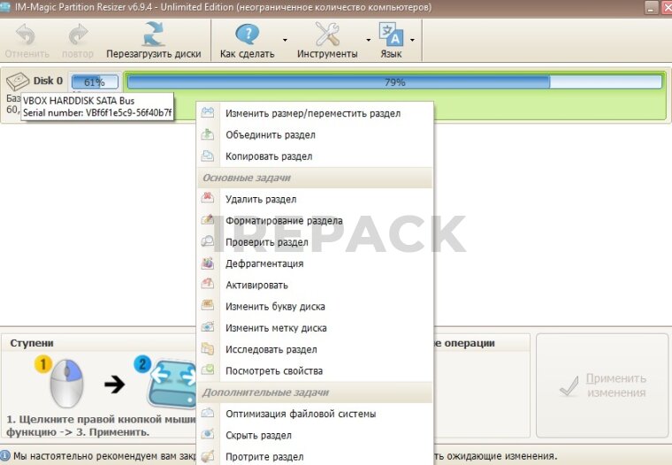
Task: Click the Undo (Отменить) arrow icon
Action: pyautogui.click(x=27, y=34)
